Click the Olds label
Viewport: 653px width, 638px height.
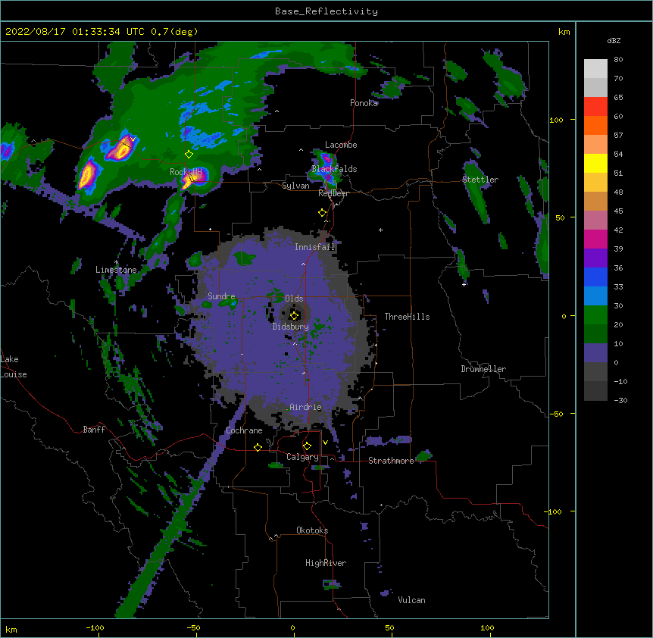(x=294, y=299)
